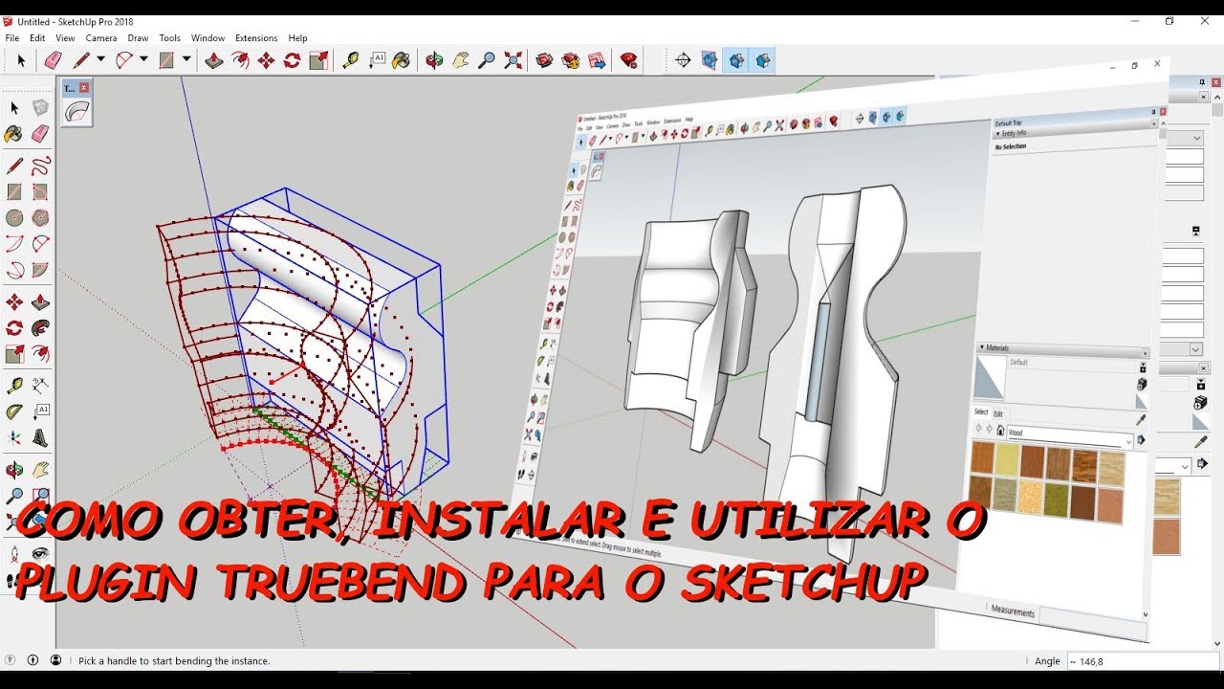Select the Follow Me tool in left toolbar
1224x689 pixels.
pos(40,328)
